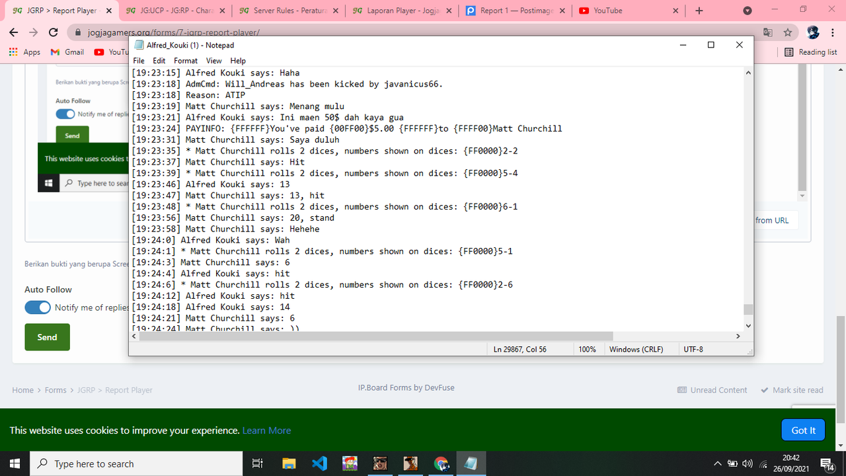This screenshot has height=476, width=846.
Task: Switch to the JG:UCP browser tab
Action: coord(177,11)
